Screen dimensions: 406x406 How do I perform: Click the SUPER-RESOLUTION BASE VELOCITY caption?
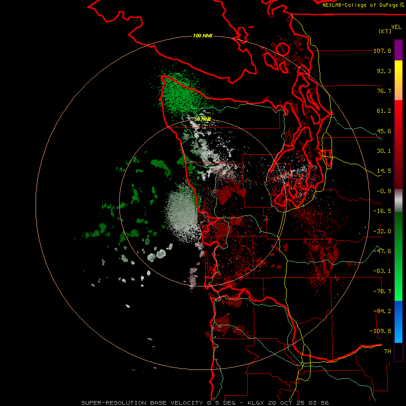(x=205, y=403)
